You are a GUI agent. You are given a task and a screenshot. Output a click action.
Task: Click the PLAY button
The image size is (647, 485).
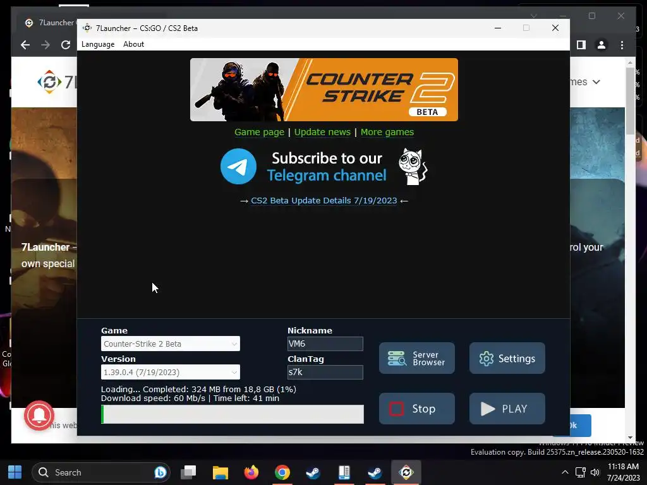click(507, 409)
